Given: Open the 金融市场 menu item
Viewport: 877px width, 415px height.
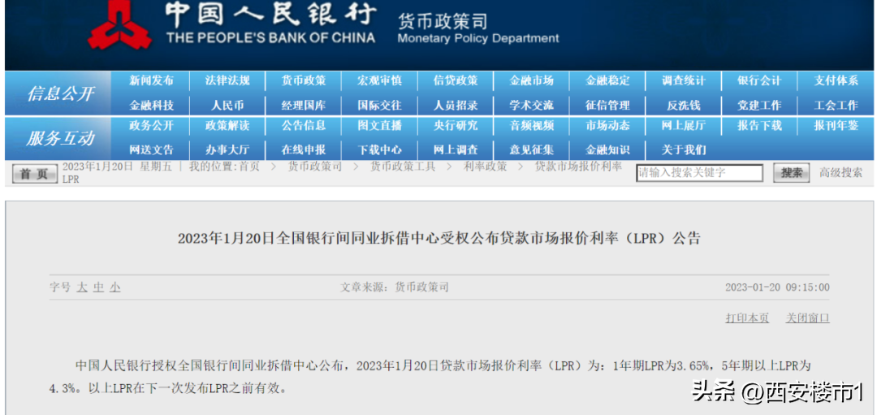Looking at the screenshot, I should coord(532,81).
